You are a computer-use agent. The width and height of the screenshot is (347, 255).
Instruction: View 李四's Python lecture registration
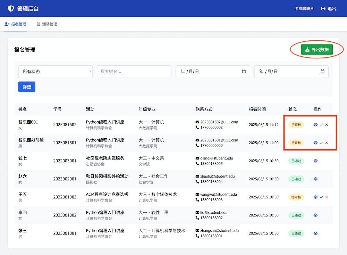315,215
